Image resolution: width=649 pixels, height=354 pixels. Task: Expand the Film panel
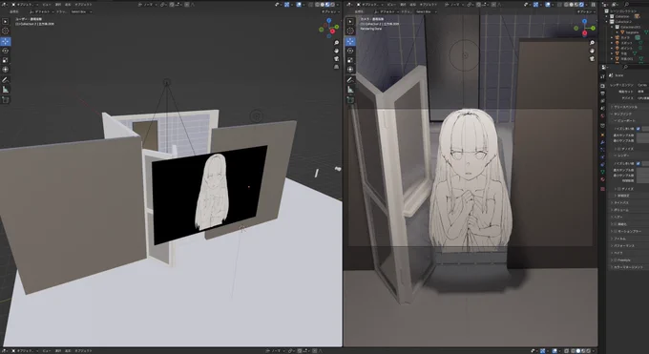(x=619, y=239)
